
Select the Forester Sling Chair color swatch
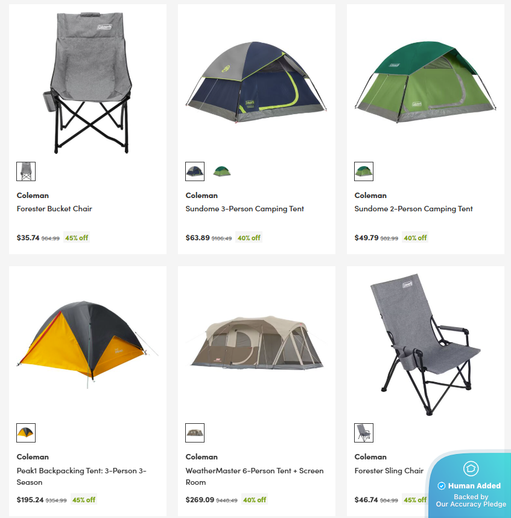364,433
